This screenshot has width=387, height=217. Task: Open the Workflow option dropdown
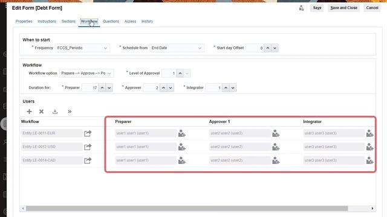[x=86, y=74]
